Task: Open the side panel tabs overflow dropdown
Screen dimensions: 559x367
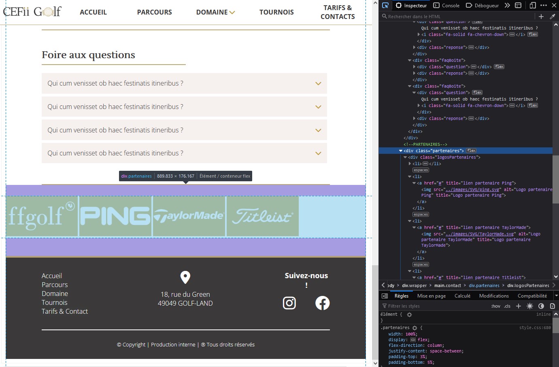Action: 556,296
